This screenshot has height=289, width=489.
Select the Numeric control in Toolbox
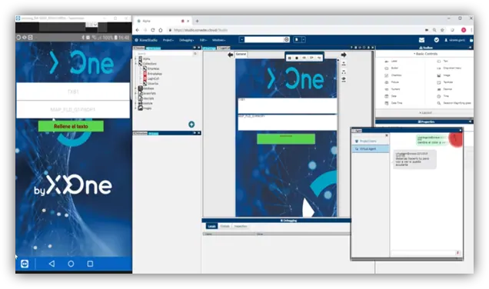point(392,89)
